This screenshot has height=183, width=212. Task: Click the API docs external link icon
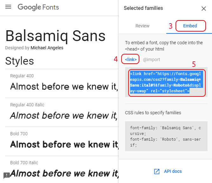pyautogui.click(x=157, y=171)
